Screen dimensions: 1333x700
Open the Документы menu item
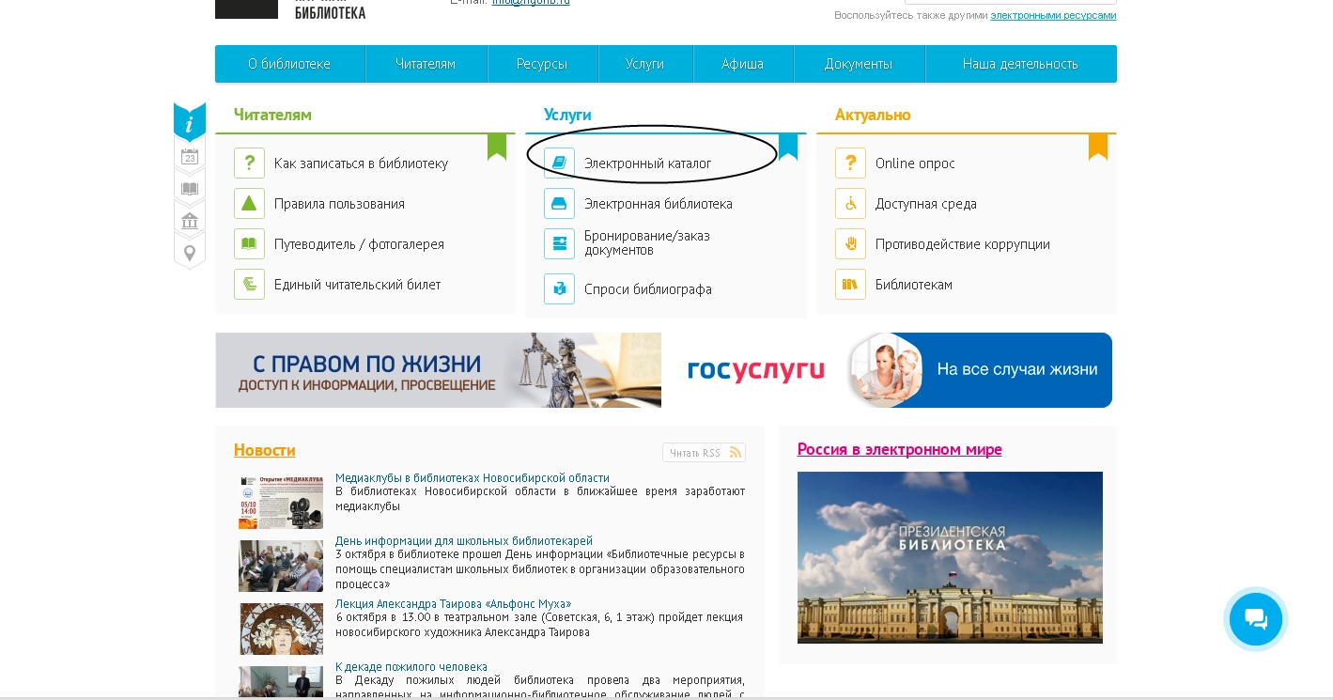point(859,64)
